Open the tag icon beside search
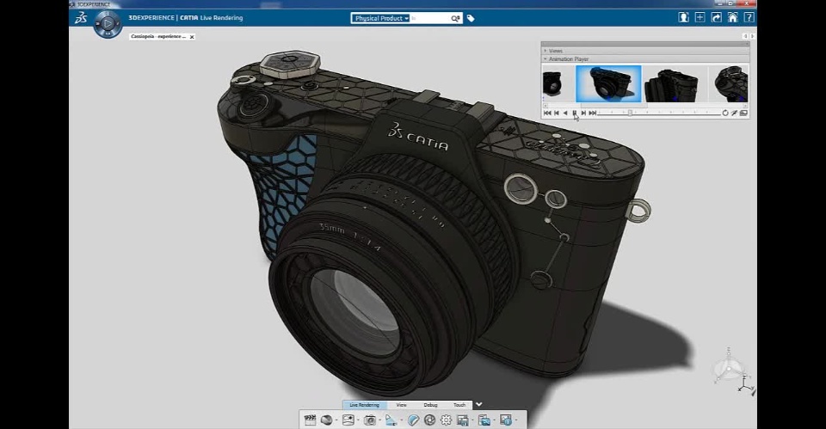This screenshot has width=826, height=429. coord(471,18)
